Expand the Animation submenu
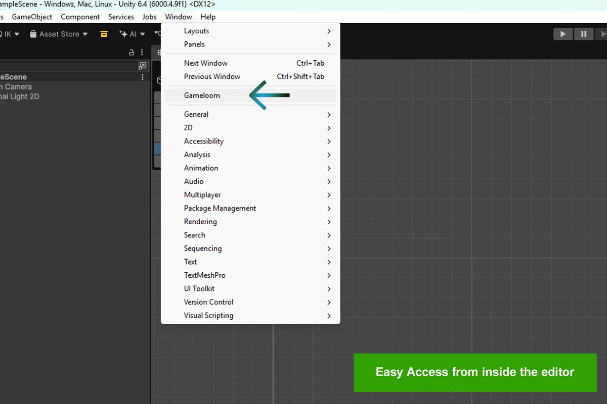Screen dimensions: 607x404 [250, 168]
